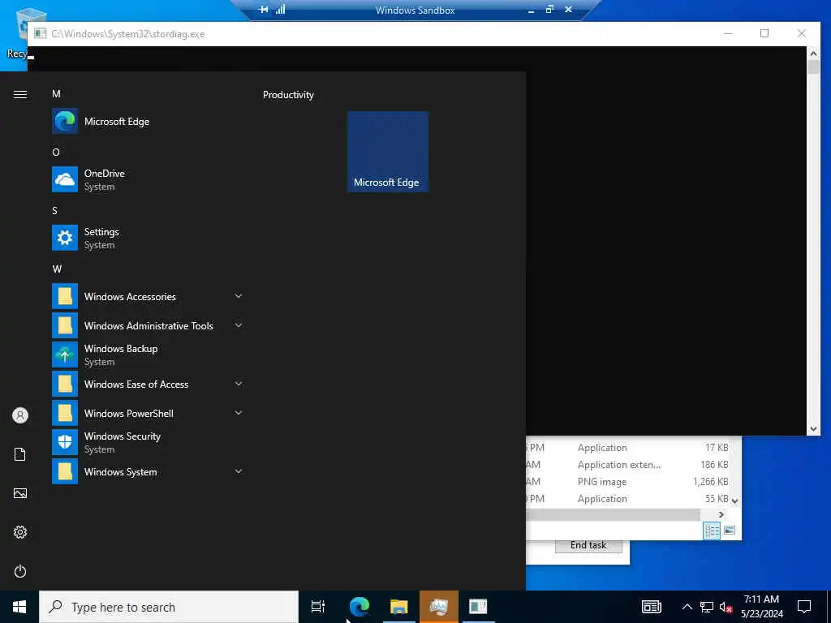Restore down the Windows Sandbox window
The width and height of the screenshot is (831, 623).
tap(549, 9)
